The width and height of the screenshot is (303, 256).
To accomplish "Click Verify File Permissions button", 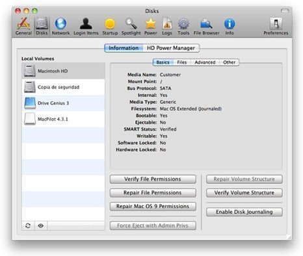I will pos(153,179).
